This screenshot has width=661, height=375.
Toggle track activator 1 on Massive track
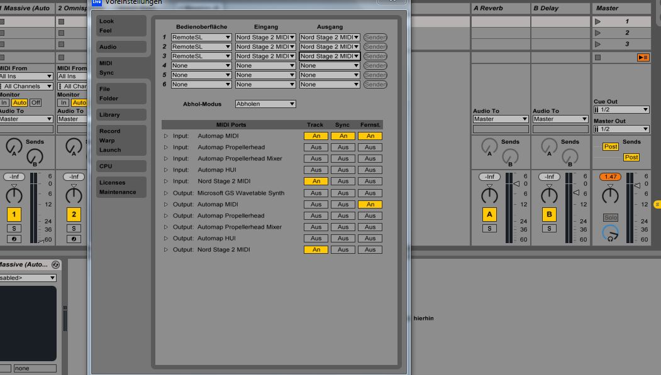click(x=14, y=214)
